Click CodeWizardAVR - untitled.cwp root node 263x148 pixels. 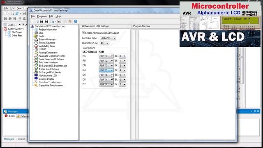point(50,26)
